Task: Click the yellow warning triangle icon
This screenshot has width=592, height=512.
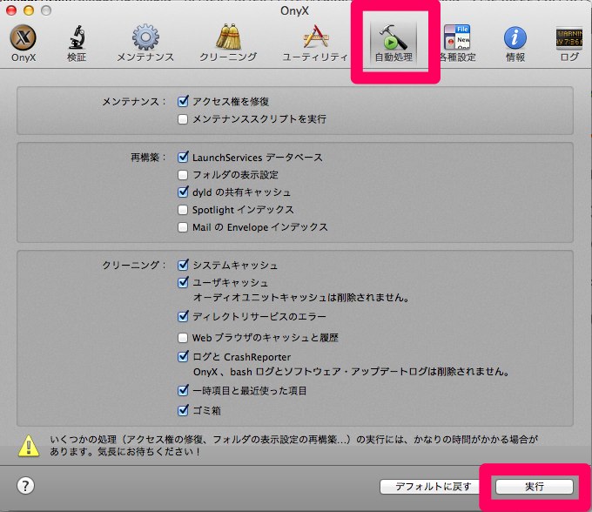Action: (29, 446)
